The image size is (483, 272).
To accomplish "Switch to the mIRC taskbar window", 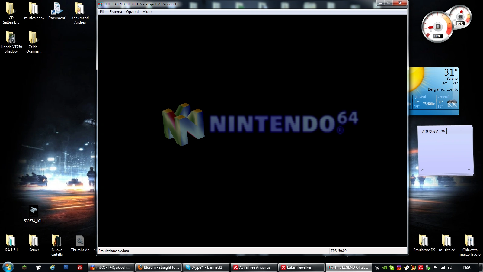I will pos(111,267).
